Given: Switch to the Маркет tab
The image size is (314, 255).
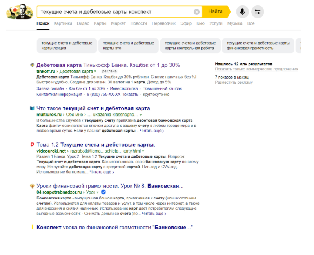Looking at the screenshot, I should pos(118,23).
